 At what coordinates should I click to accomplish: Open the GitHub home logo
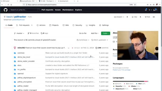click(6, 10)
